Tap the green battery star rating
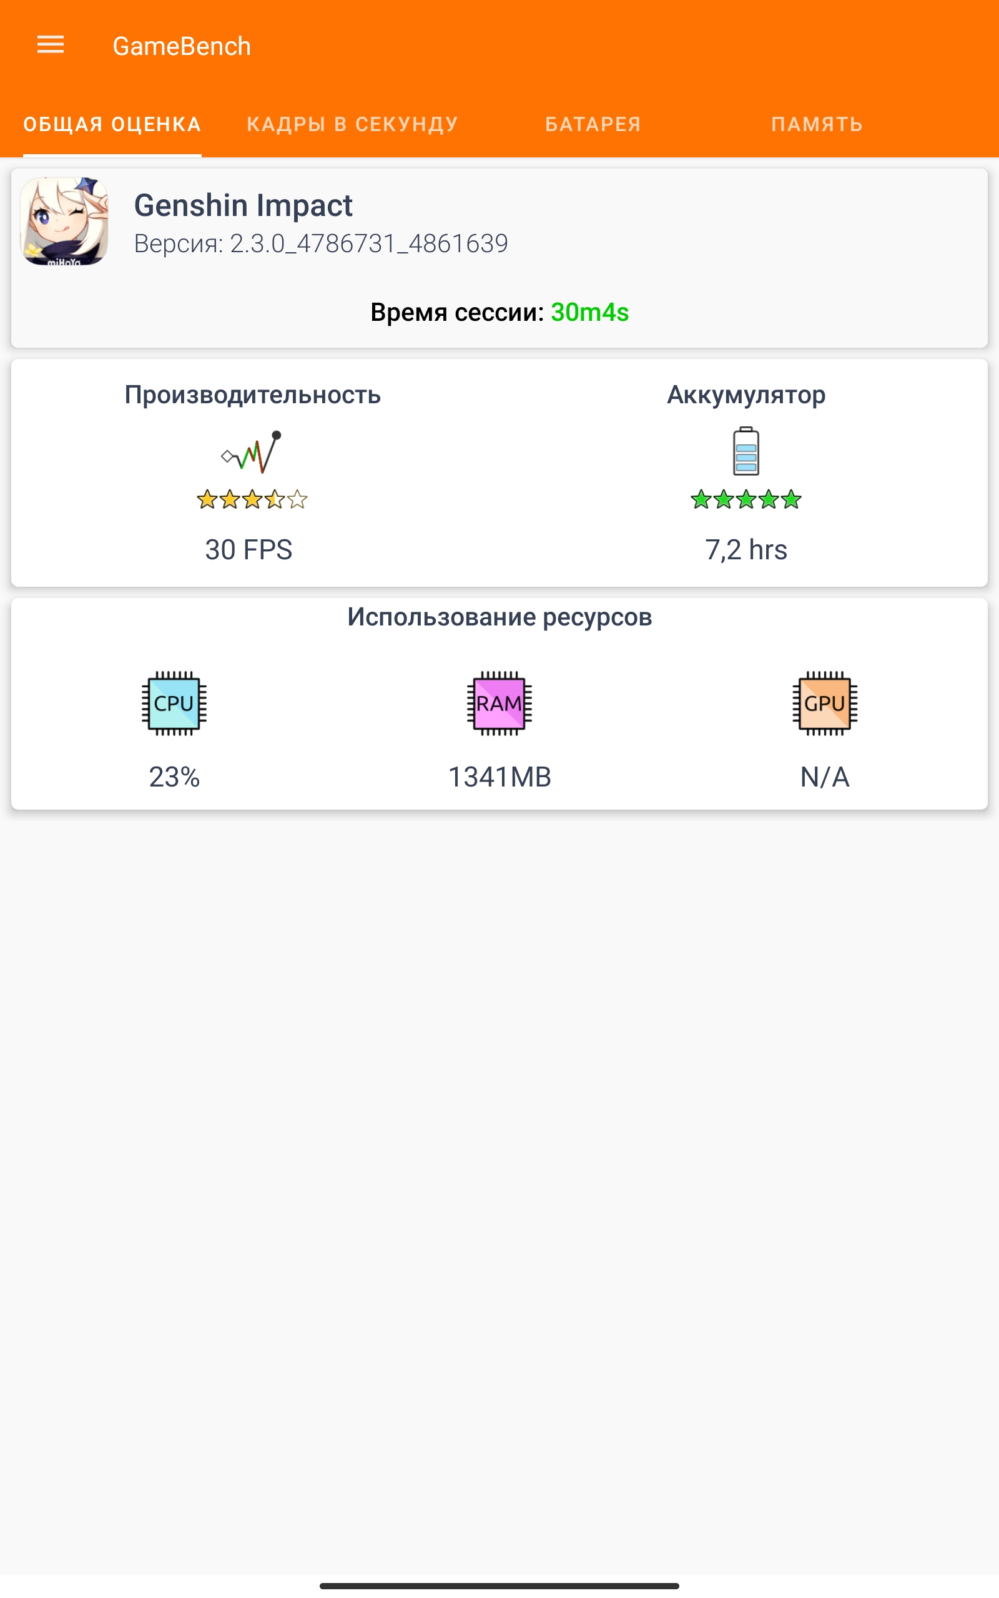This screenshot has width=999, height=1598. pyautogui.click(x=746, y=499)
